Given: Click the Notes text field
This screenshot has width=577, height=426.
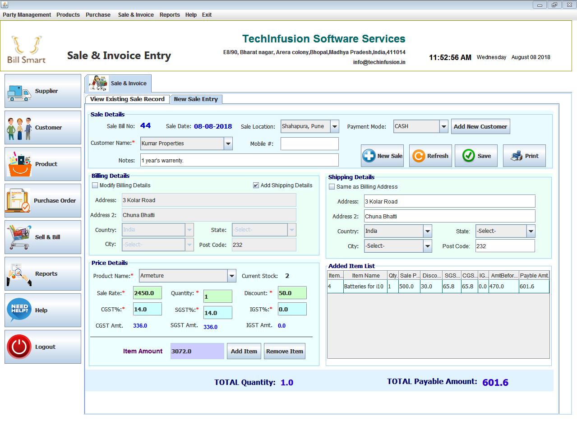Looking at the screenshot, I should [240, 160].
